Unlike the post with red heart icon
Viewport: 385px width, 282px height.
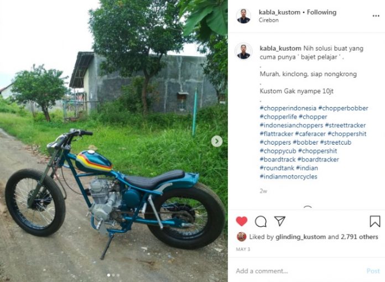click(242, 221)
